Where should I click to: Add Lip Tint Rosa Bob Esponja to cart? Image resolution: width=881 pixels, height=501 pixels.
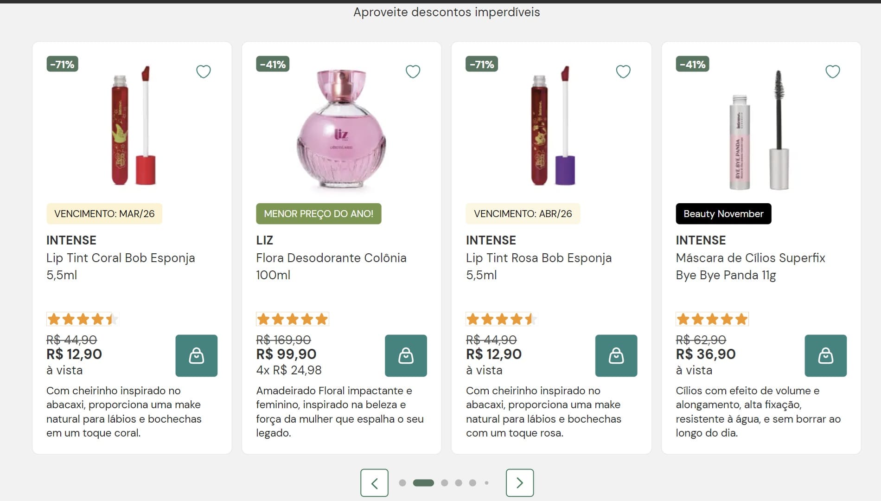pos(616,356)
